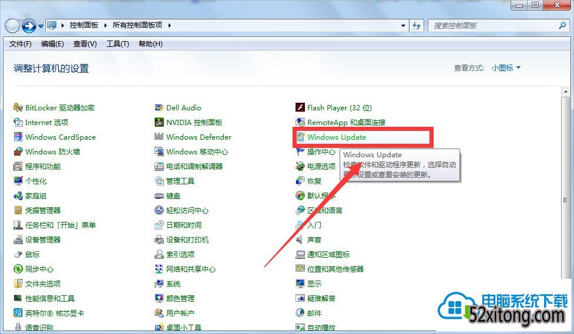Open the Windows Update icon

coord(300,137)
